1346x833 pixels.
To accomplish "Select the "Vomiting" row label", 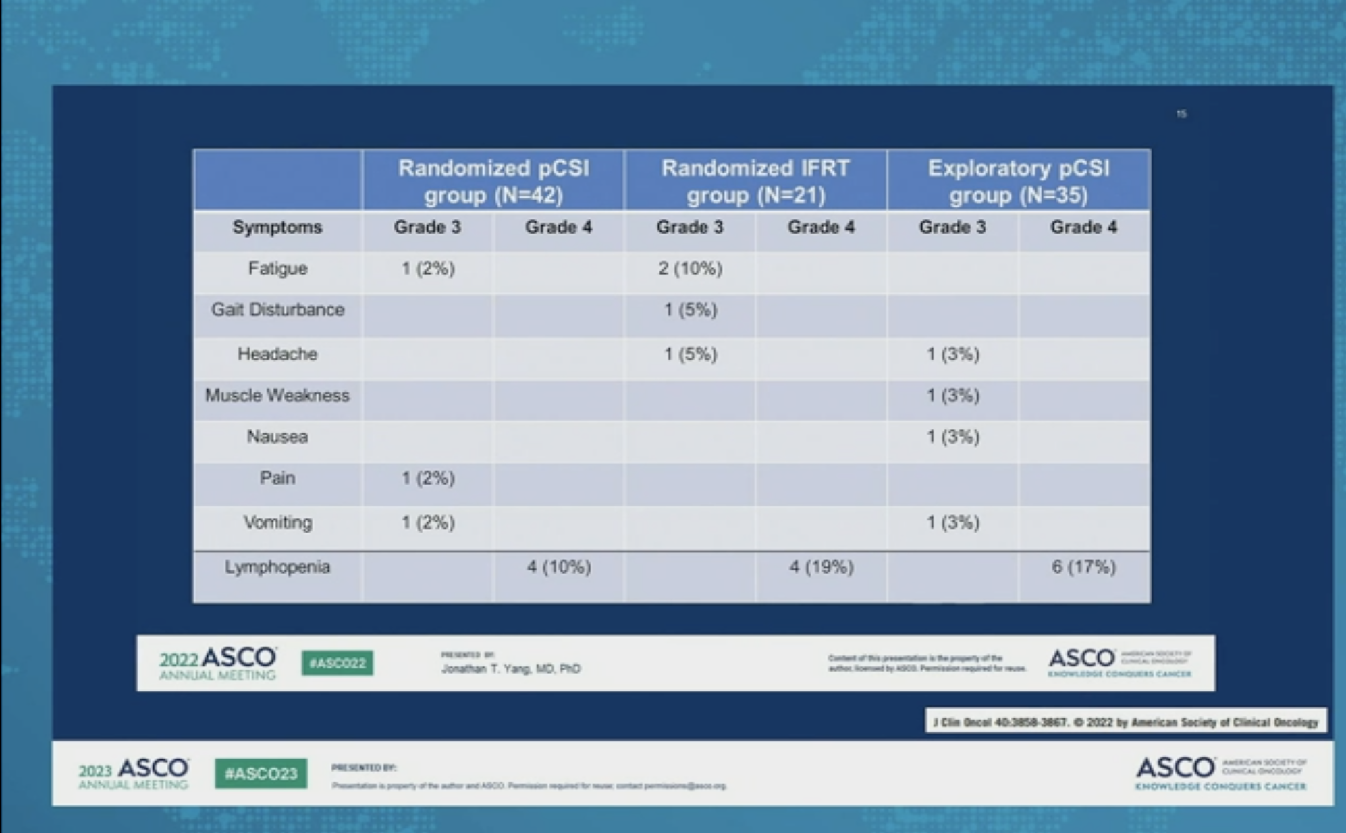I will [277, 522].
